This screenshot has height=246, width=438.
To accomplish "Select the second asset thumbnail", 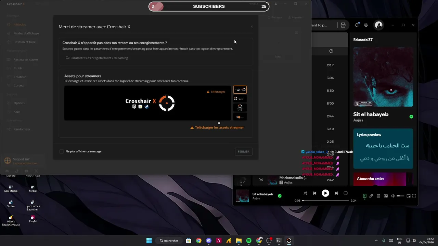I will click(x=240, y=99).
